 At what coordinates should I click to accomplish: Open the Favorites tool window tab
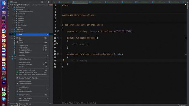(x=8, y=99)
